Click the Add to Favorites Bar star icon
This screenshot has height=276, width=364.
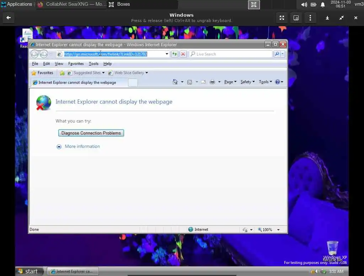pos(62,73)
